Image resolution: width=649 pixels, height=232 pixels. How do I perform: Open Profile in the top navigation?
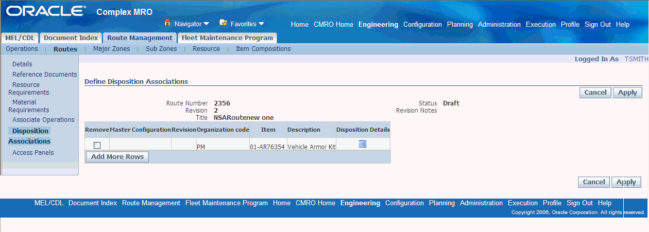coord(570,25)
